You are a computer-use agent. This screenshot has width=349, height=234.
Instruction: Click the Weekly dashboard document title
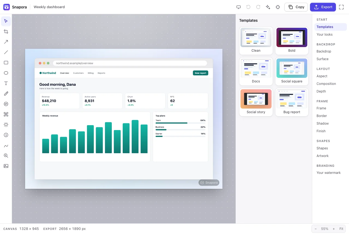point(49,7)
